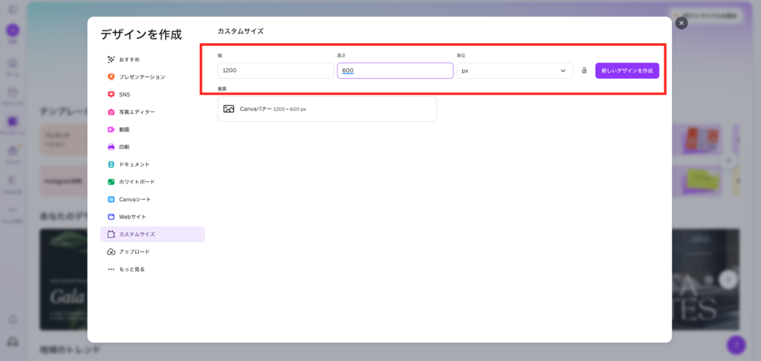Open the 写真エディター camera icon
This screenshot has height=361, width=761.
(111, 112)
